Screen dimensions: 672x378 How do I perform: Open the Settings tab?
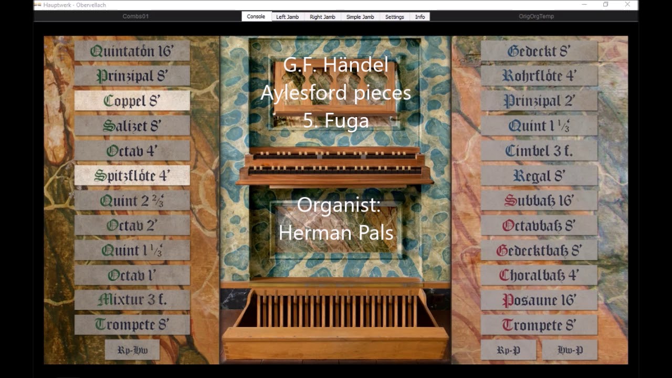pyautogui.click(x=395, y=17)
